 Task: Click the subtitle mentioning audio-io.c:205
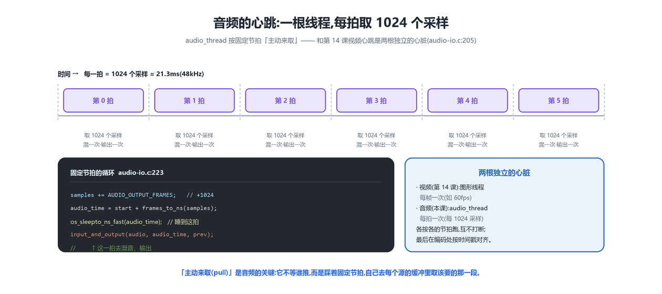pyautogui.click(x=331, y=40)
